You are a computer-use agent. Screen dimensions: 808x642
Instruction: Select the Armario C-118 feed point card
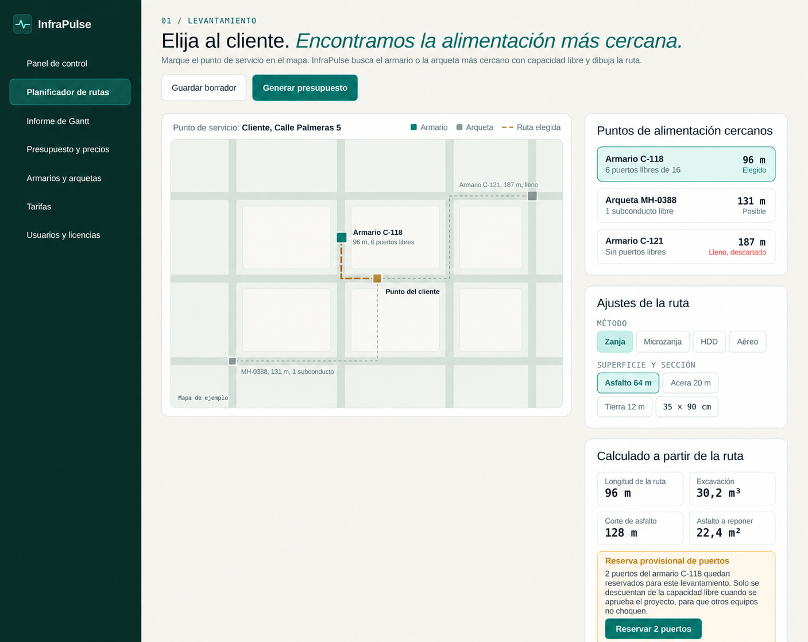pos(686,164)
